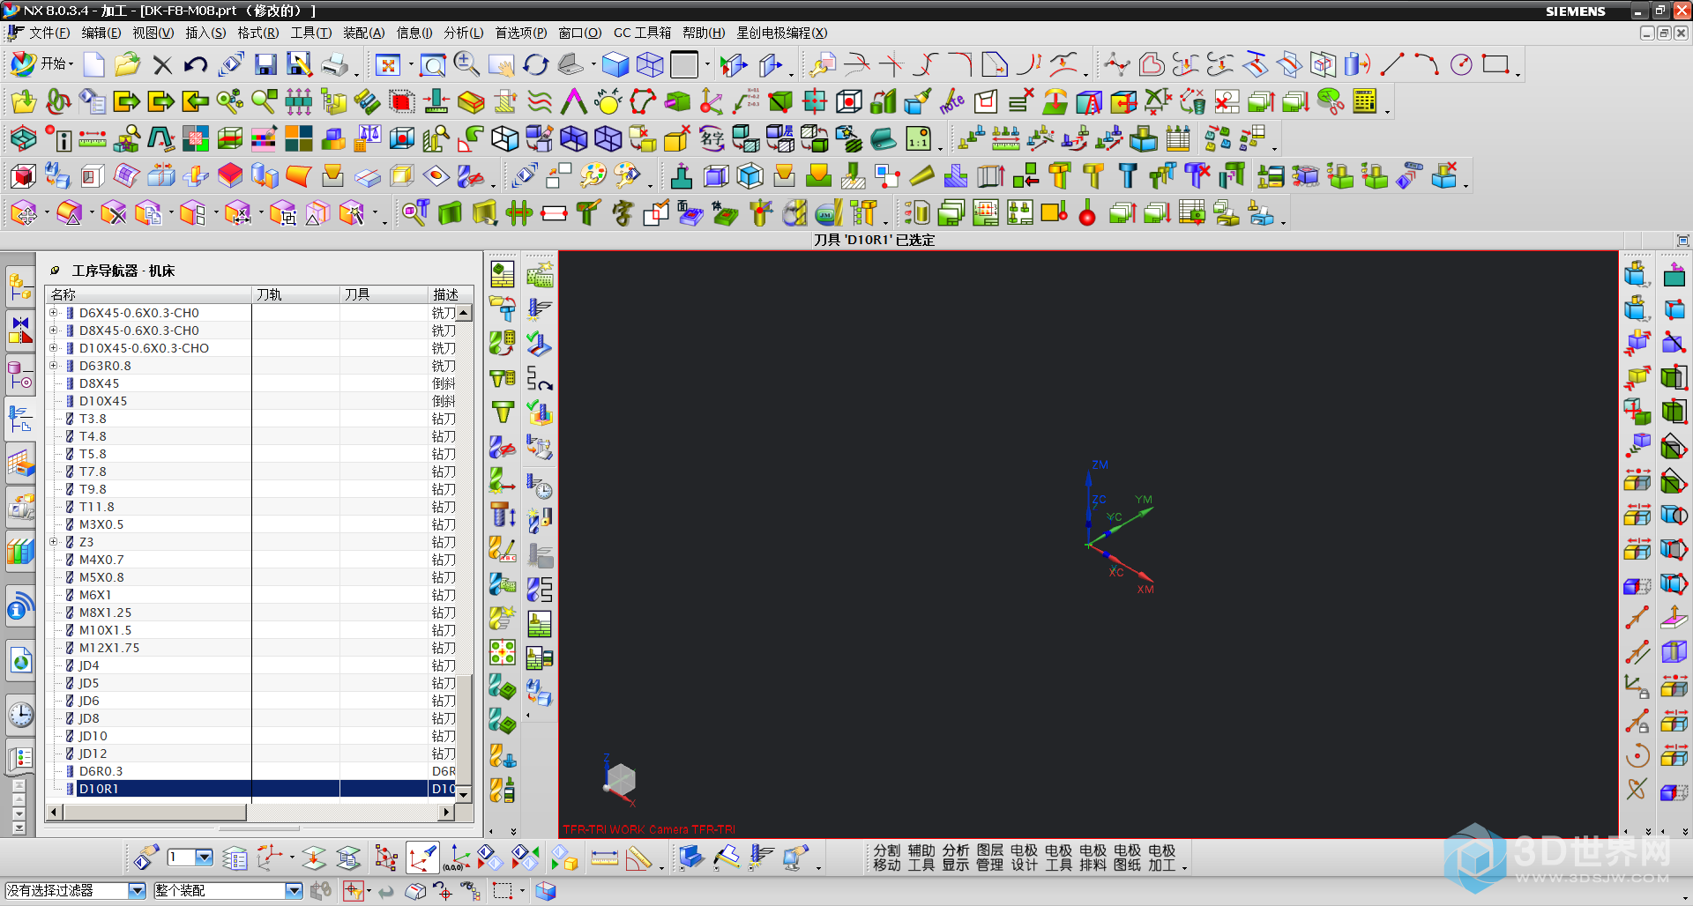Open the work layer number dropdown
The image size is (1693, 906).
pos(205,858)
